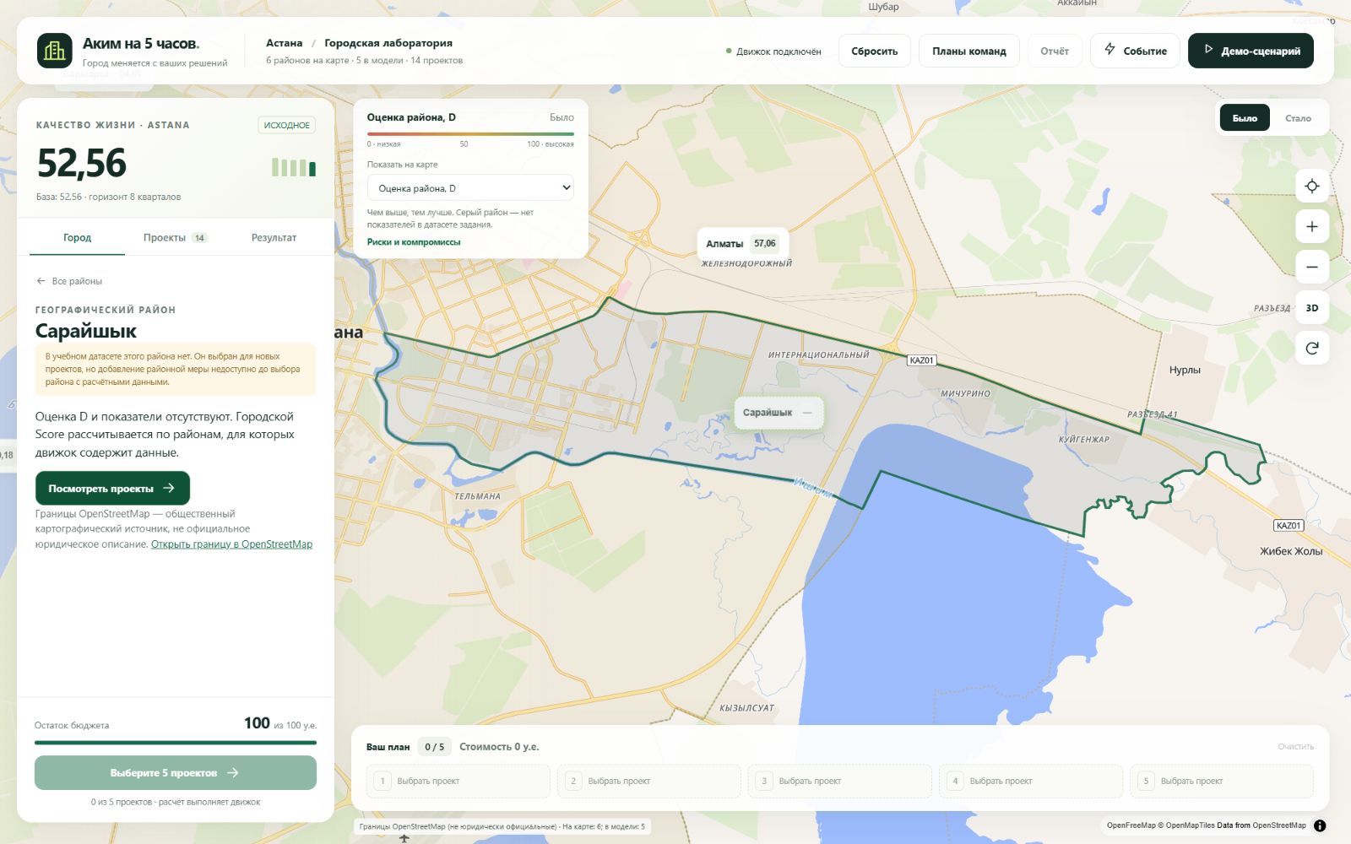Click the back arrow next to Все районы

(41, 281)
